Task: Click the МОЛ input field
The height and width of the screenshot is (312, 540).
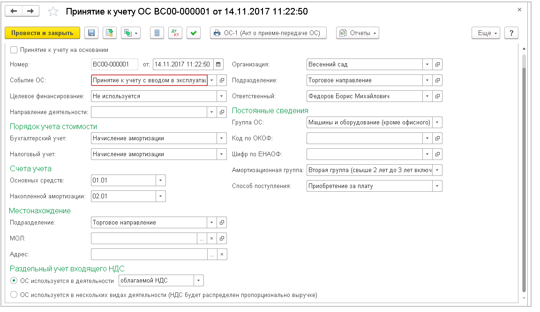Action: tap(144, 239)
